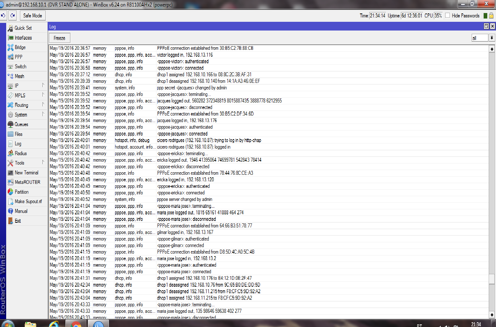Click the Partition pie-chart icon
Screen dimensions: 496x327
(11, 192)
